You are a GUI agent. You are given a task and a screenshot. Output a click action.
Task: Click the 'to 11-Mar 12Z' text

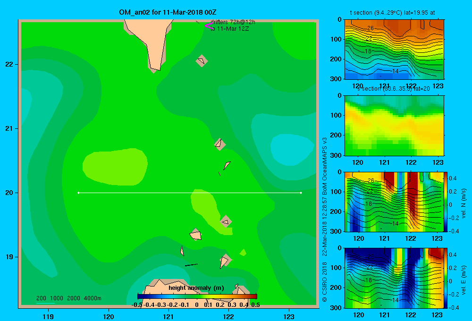pyautogui.click(x=230, y=29)
